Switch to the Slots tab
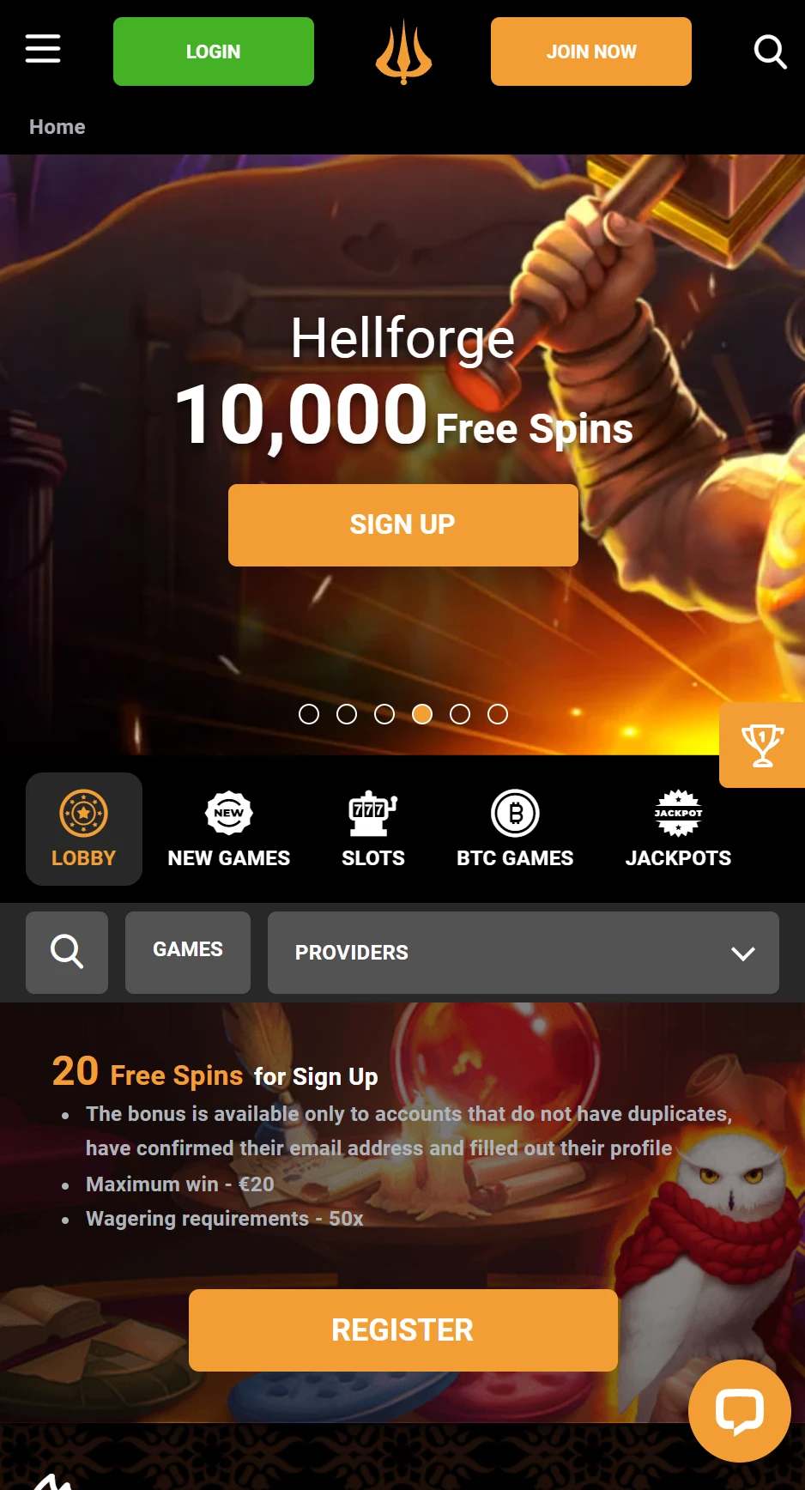Image resolution: width=805 pixels, height=1490 pixels. (x=373, y=829)
